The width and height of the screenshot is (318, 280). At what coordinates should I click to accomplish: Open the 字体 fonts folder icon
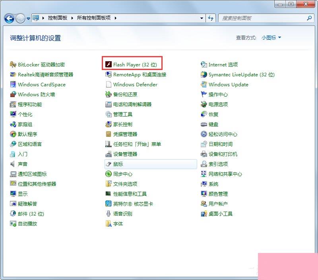(109, 224)
